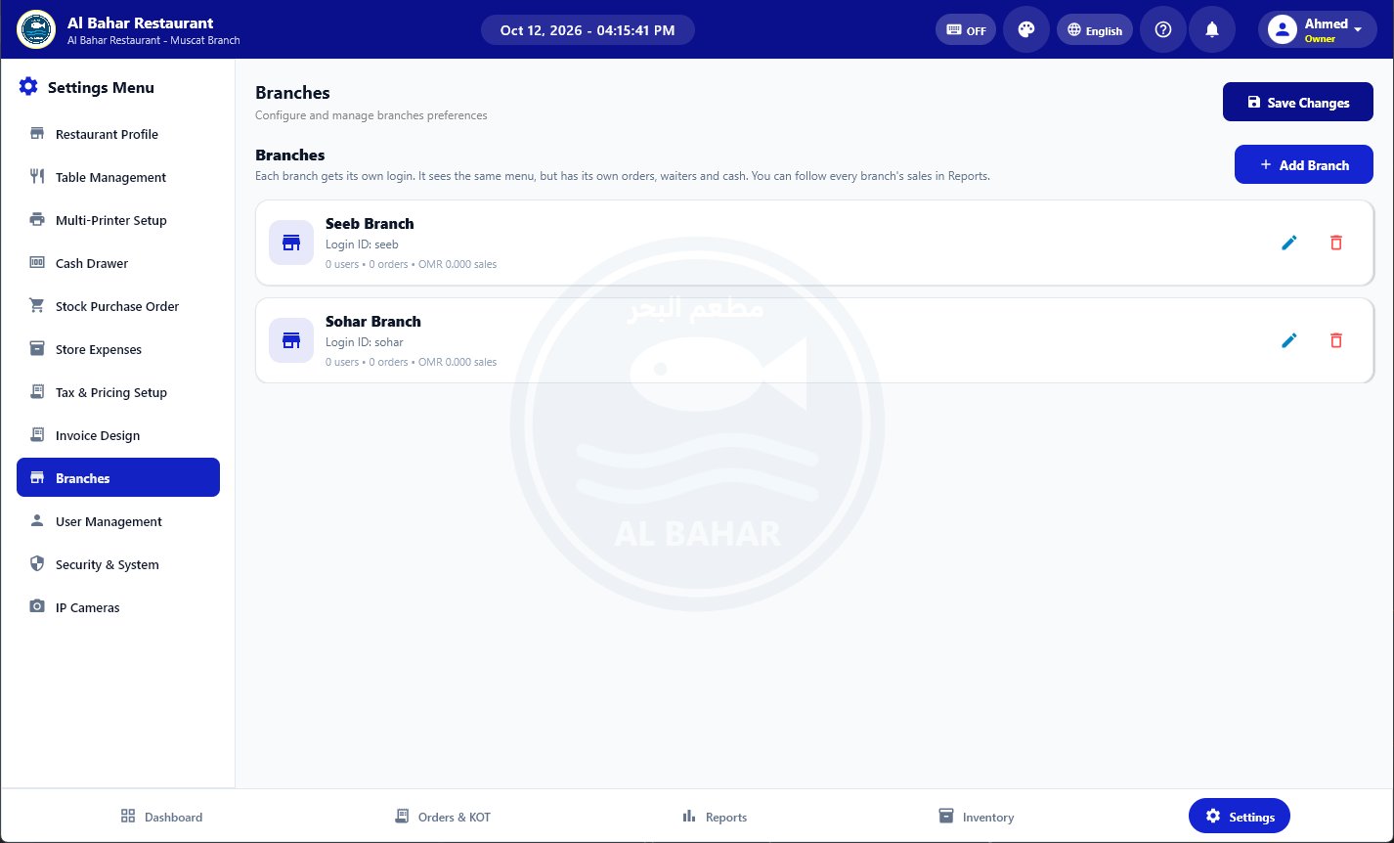Edit the Sohar Branch with pencil icon

[x=1289, y=340]
